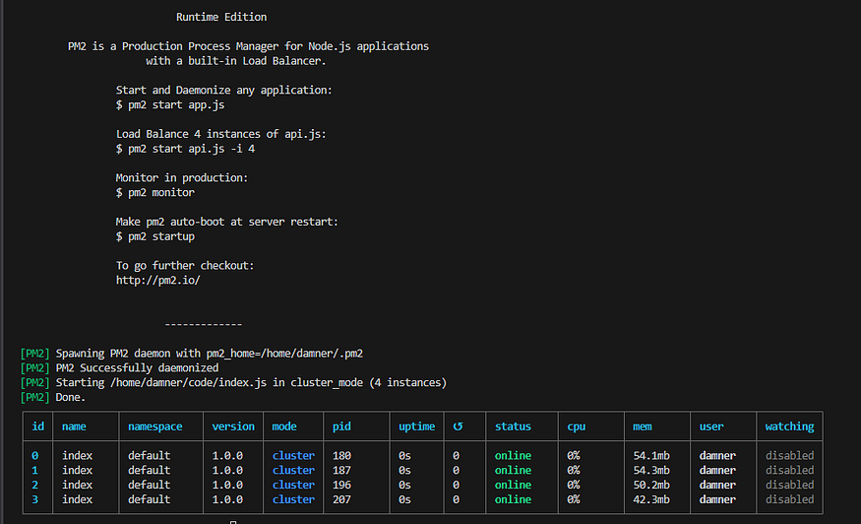Click the 'pm2 start api.js -i 4' command
Image resolution: width=861 pixels, height=524 pixels.
[191, 149]
